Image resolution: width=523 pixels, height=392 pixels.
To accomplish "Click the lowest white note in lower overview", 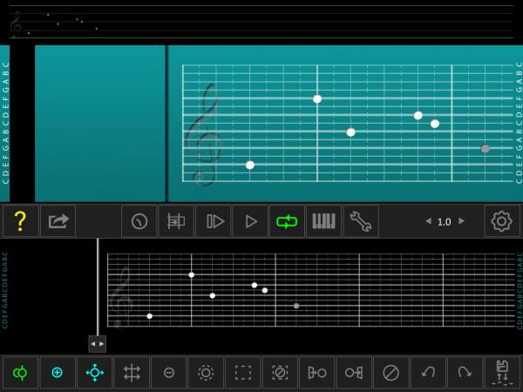I will pos(149,316).
